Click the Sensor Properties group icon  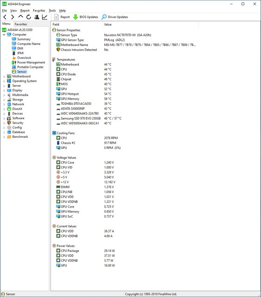coord(54,30)
